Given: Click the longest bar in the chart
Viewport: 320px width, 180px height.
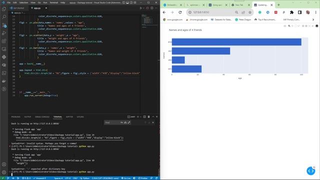Looking at the screenshot, I should point(236,42).
